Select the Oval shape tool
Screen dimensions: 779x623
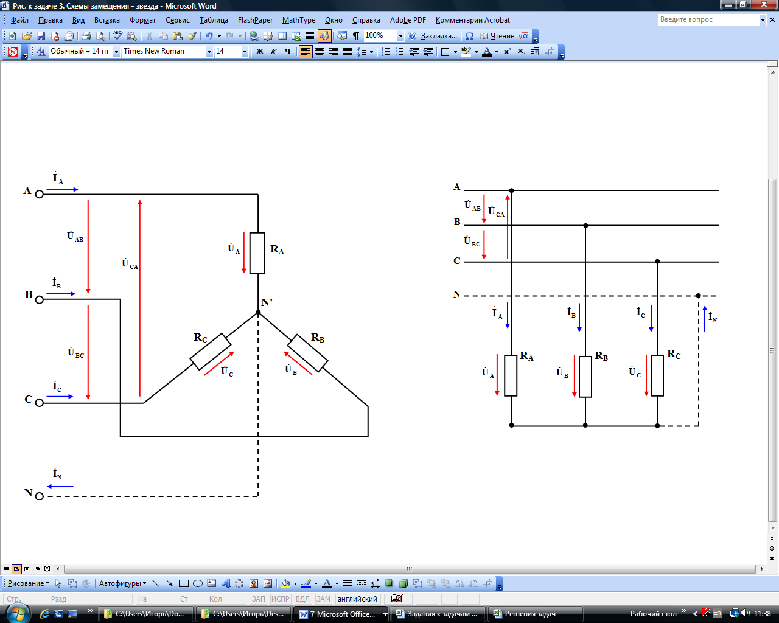coord(198,583)
